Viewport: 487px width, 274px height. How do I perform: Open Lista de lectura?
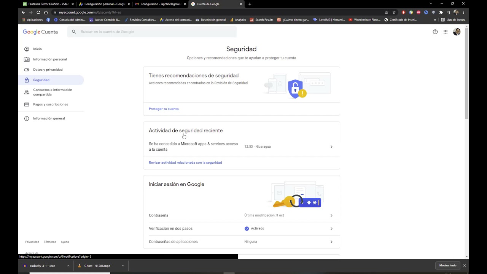point(453,20)
